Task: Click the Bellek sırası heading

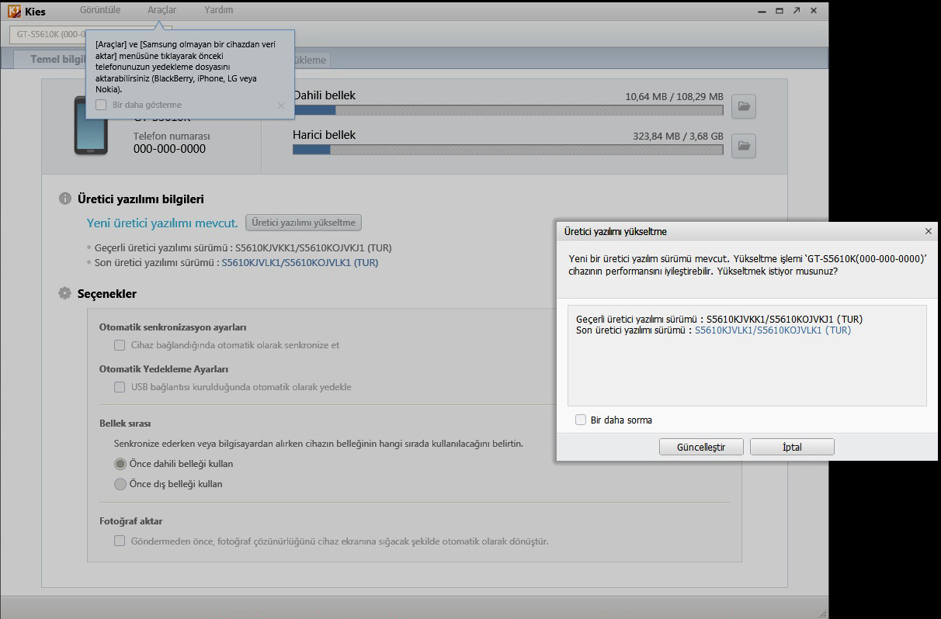Action: pos(125,424)
